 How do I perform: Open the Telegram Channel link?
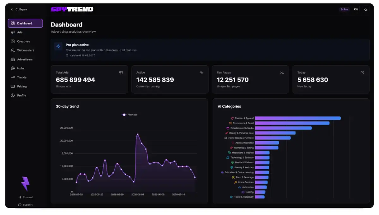click(x=25, y=197)
